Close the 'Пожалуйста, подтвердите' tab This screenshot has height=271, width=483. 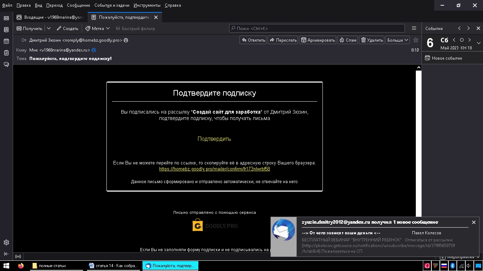156,17
